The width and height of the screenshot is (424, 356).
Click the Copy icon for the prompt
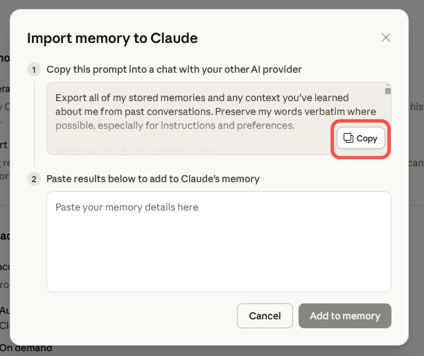tap(349, 138)
